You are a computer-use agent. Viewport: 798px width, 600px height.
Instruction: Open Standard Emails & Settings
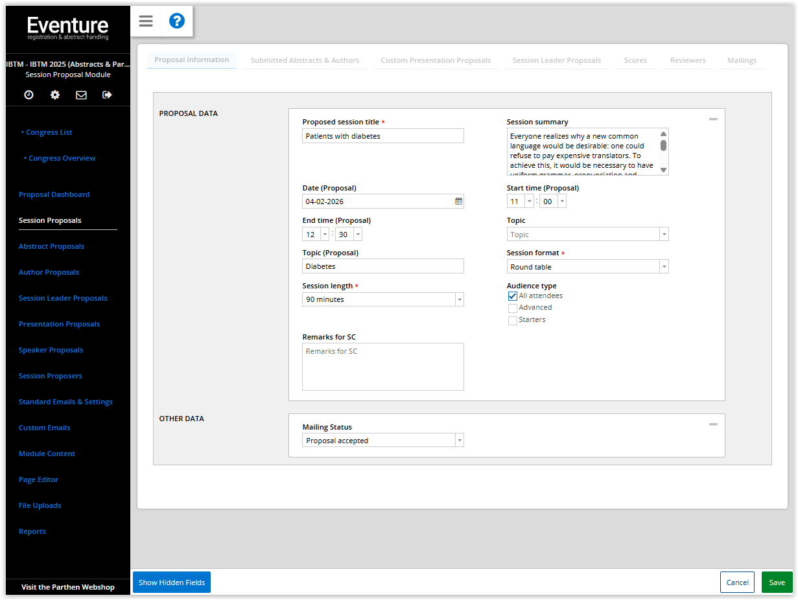65,402
